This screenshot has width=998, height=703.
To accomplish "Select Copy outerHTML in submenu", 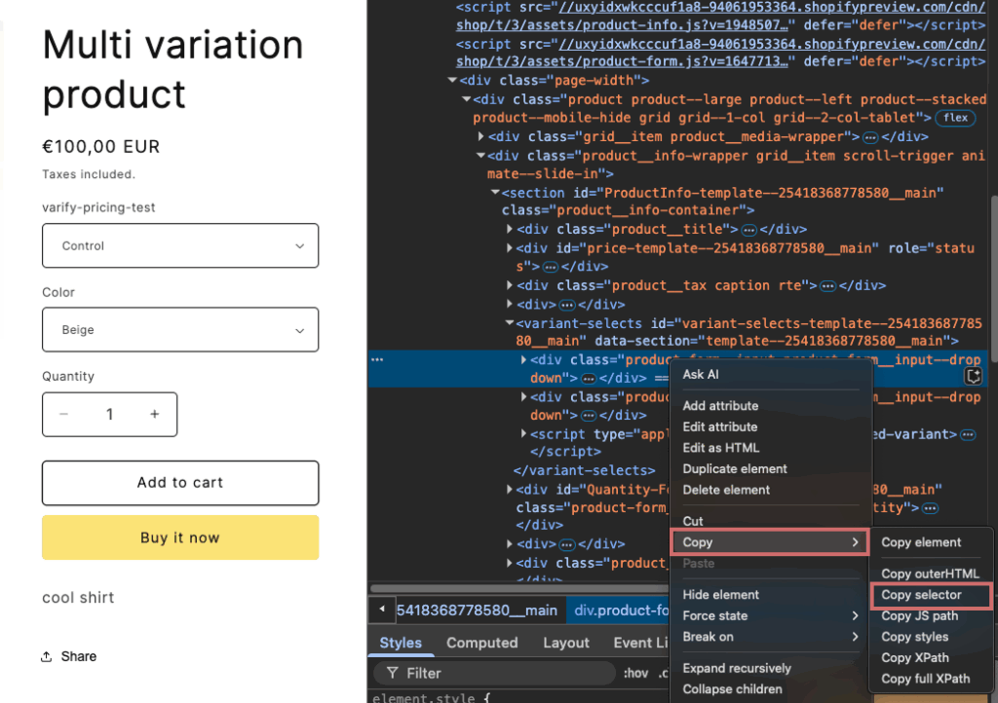I will [931, 573].
